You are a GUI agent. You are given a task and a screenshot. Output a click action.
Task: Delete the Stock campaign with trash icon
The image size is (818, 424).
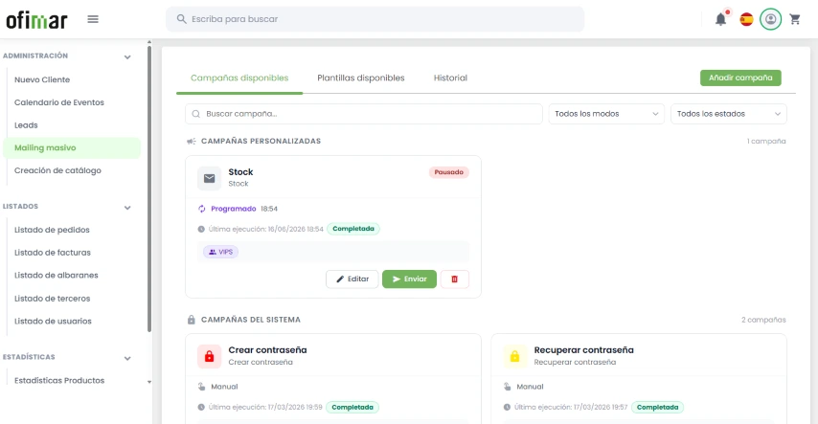click(x=454, y=279)
